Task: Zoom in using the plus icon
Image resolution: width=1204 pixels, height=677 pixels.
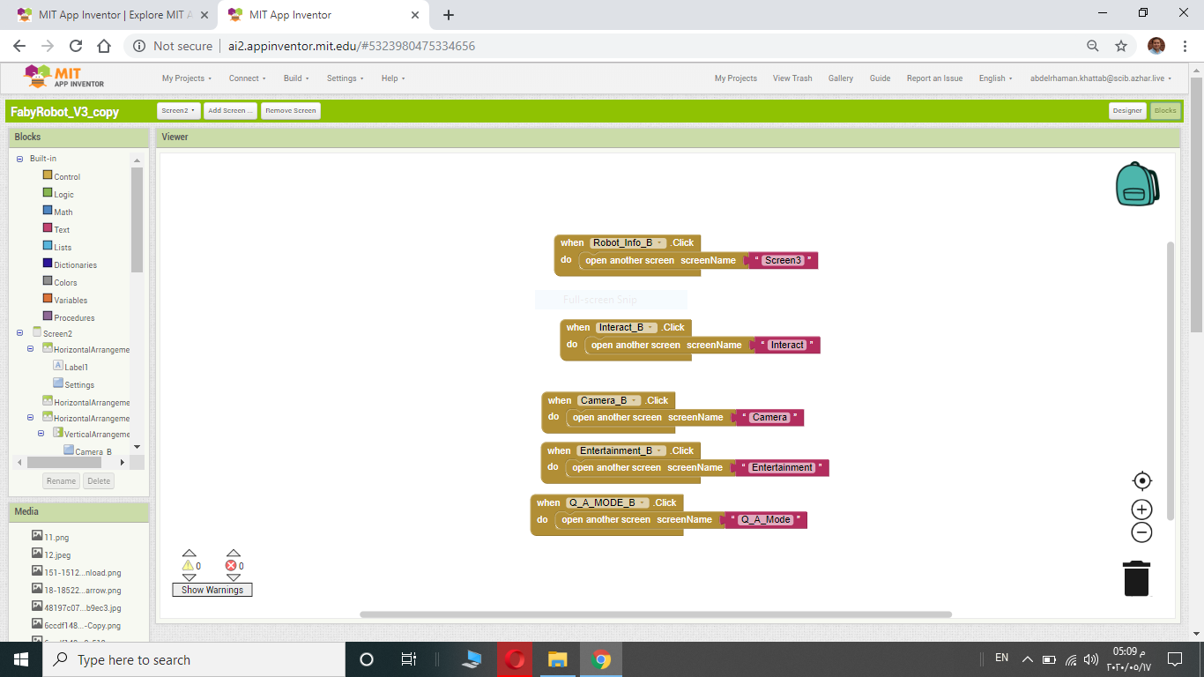Action: coord(1141,510)
